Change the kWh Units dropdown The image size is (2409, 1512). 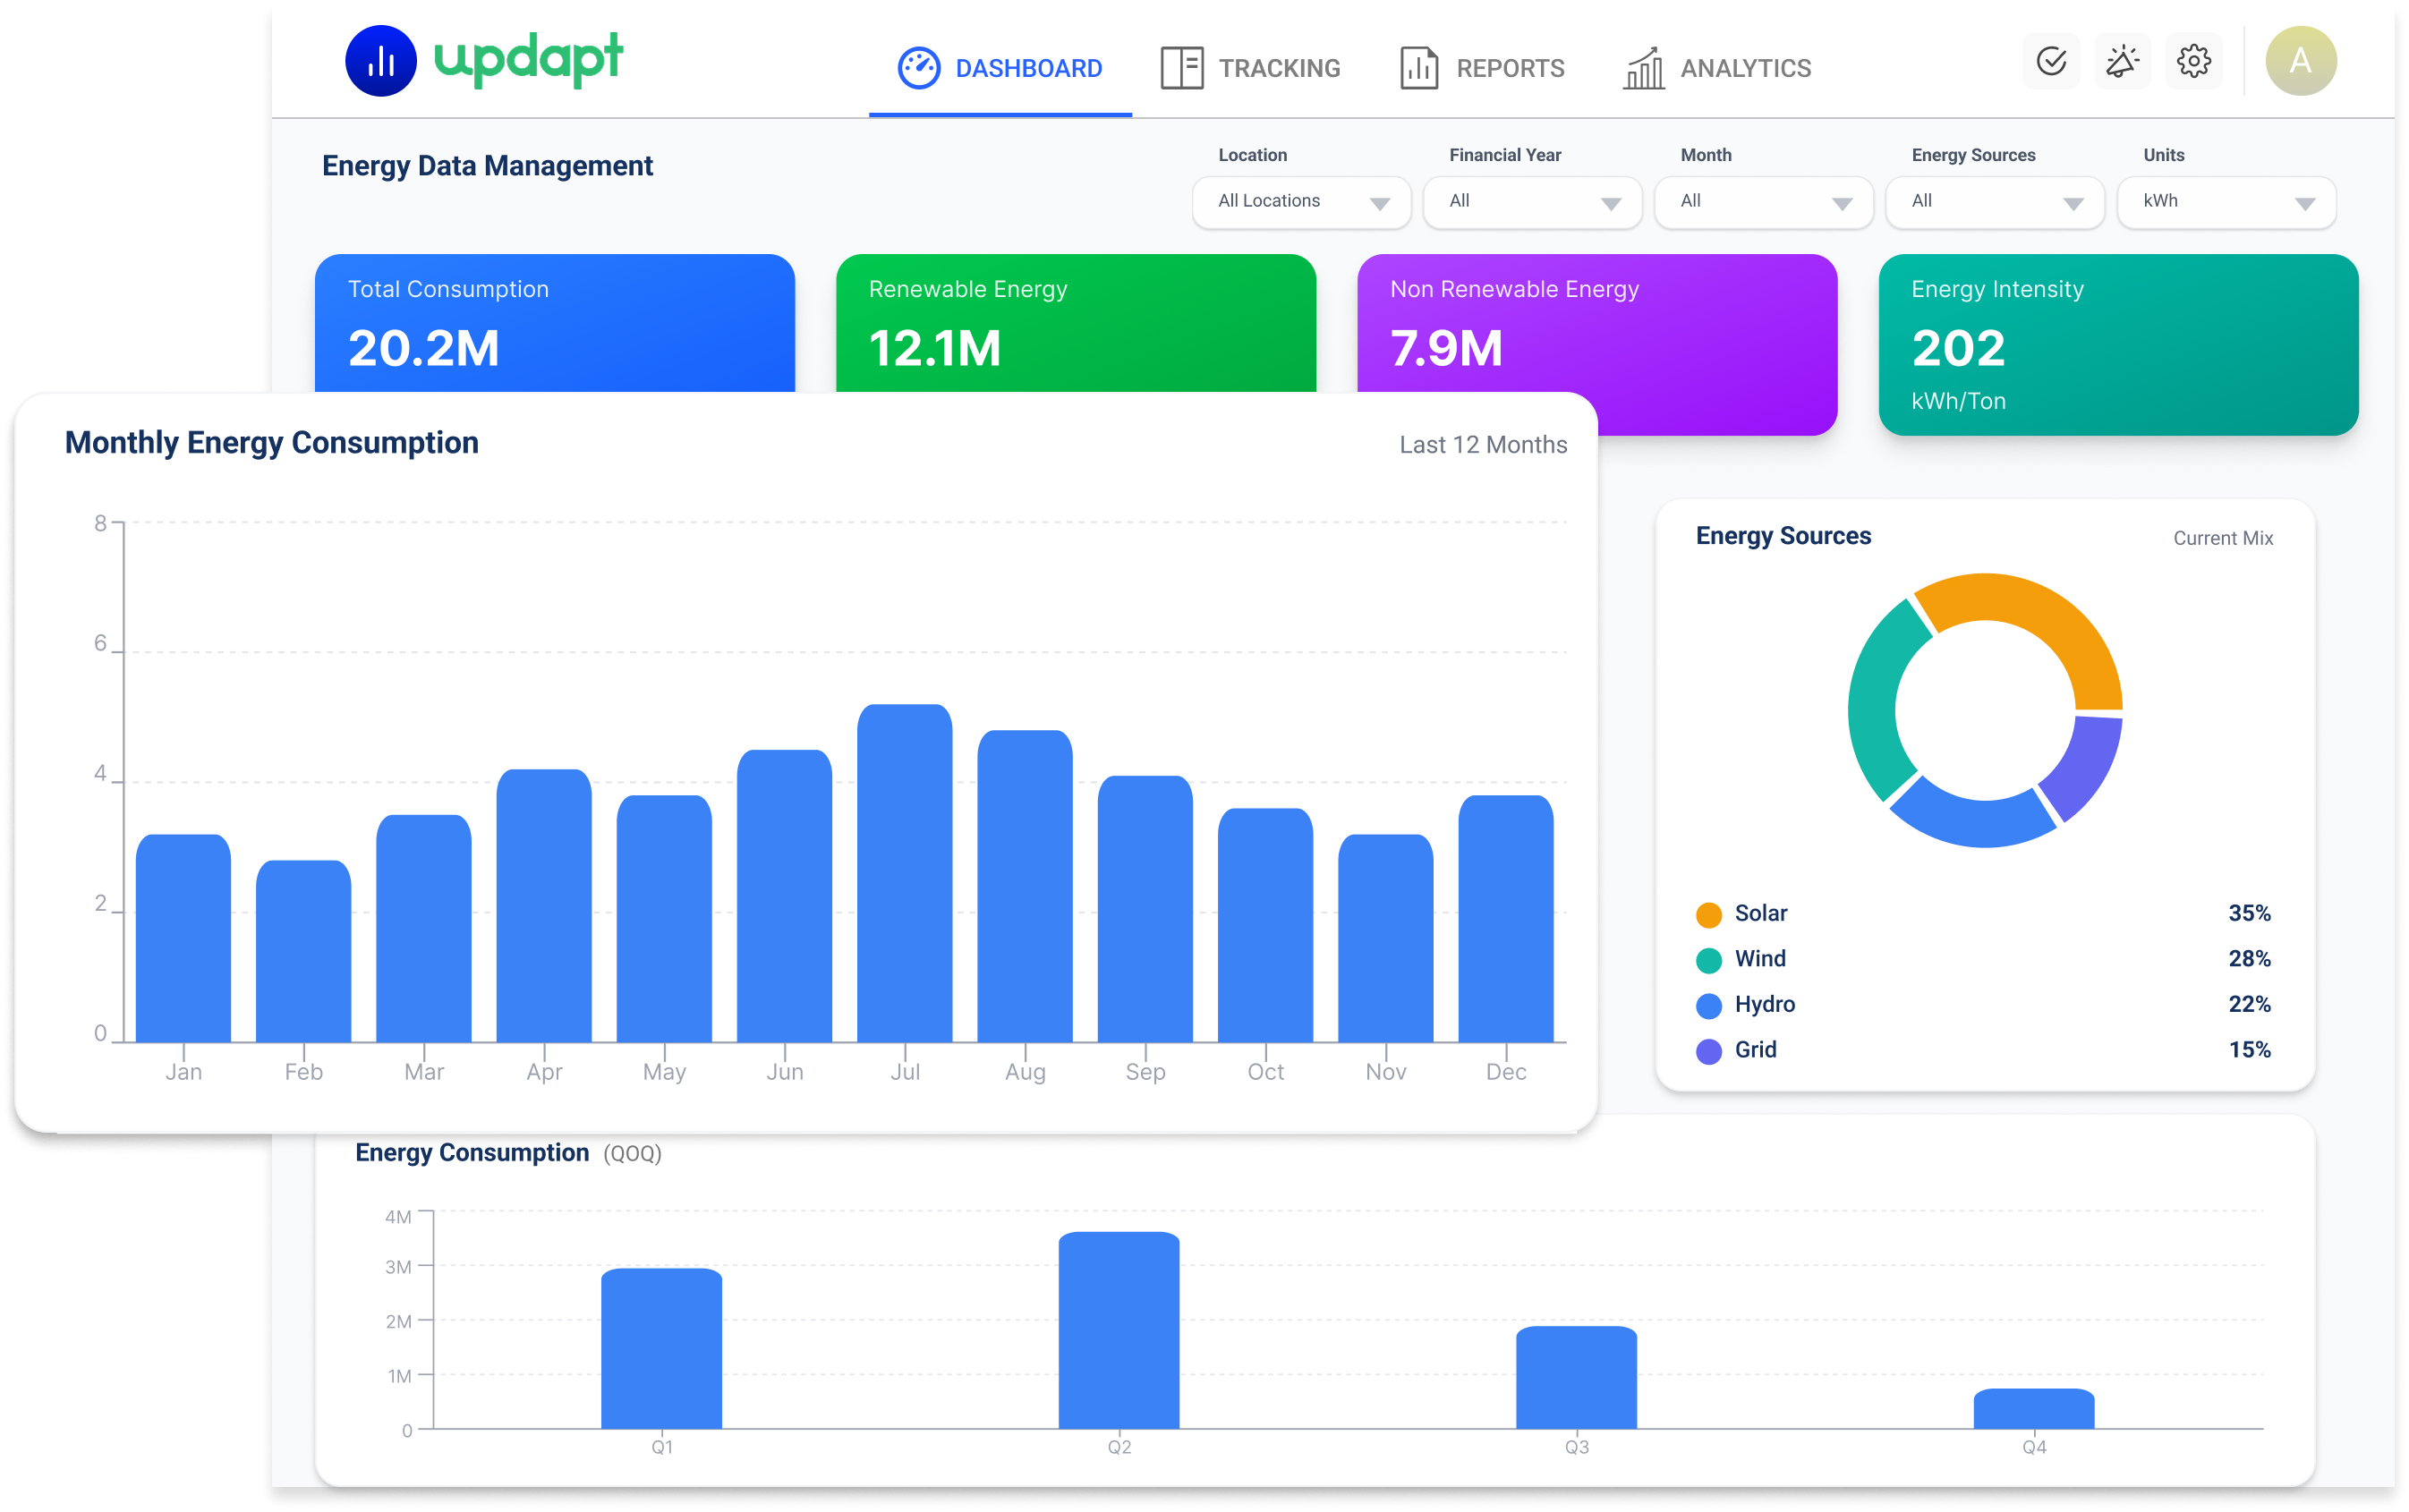2226,202
